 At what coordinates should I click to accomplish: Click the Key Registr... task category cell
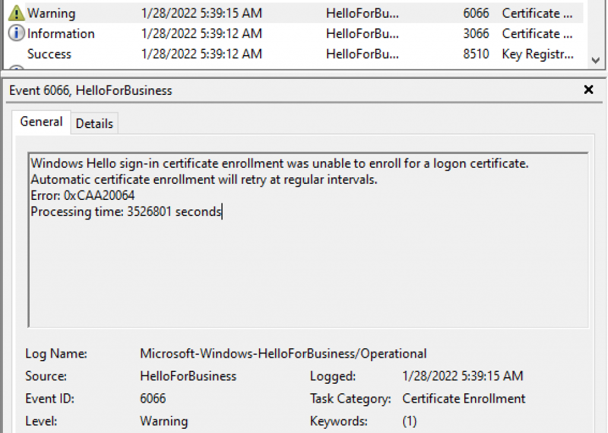coord(537,54)
